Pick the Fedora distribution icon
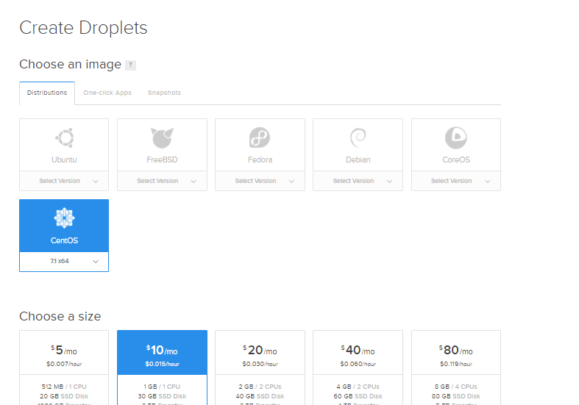The height and width of the screenshot is (405, 579). [x=260, y=137]
